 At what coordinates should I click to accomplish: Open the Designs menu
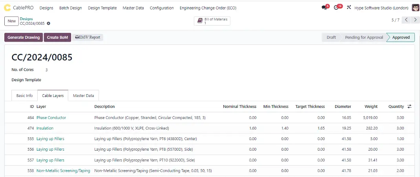click(x=46, y=8)
